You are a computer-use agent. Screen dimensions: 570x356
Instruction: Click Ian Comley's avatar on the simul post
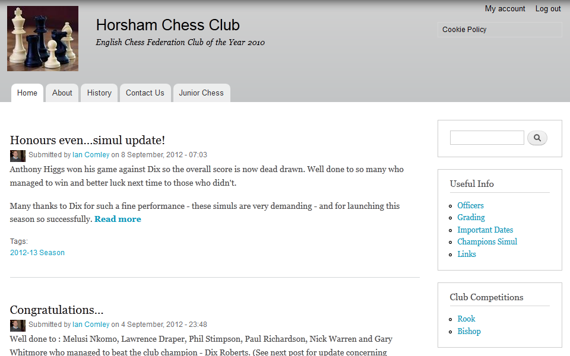coord(17,156)
